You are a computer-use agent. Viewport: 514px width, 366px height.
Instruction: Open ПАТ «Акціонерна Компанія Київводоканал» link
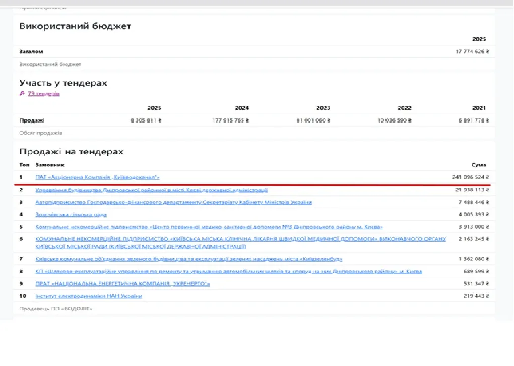98,177
